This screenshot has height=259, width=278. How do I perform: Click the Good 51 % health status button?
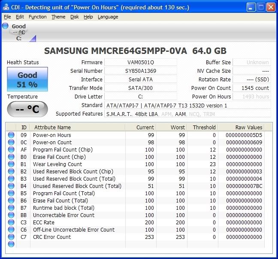click(27, 80)
